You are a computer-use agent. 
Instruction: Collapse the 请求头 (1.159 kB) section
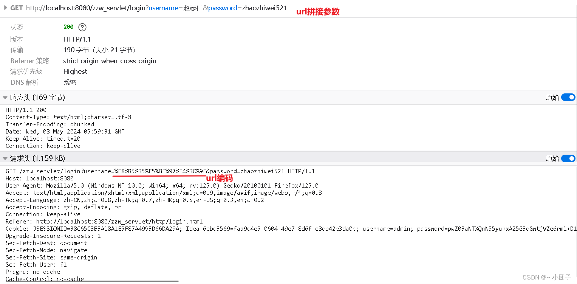5,158
